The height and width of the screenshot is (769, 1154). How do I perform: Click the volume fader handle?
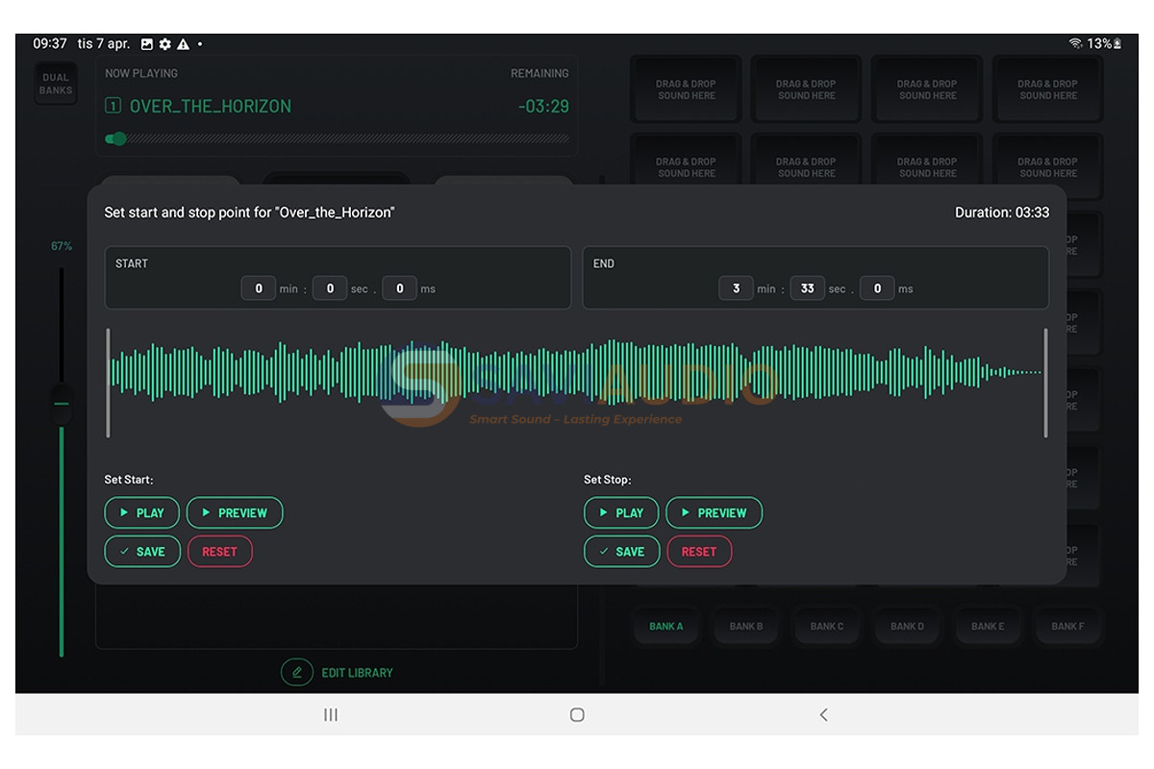(x=62, y=405)
